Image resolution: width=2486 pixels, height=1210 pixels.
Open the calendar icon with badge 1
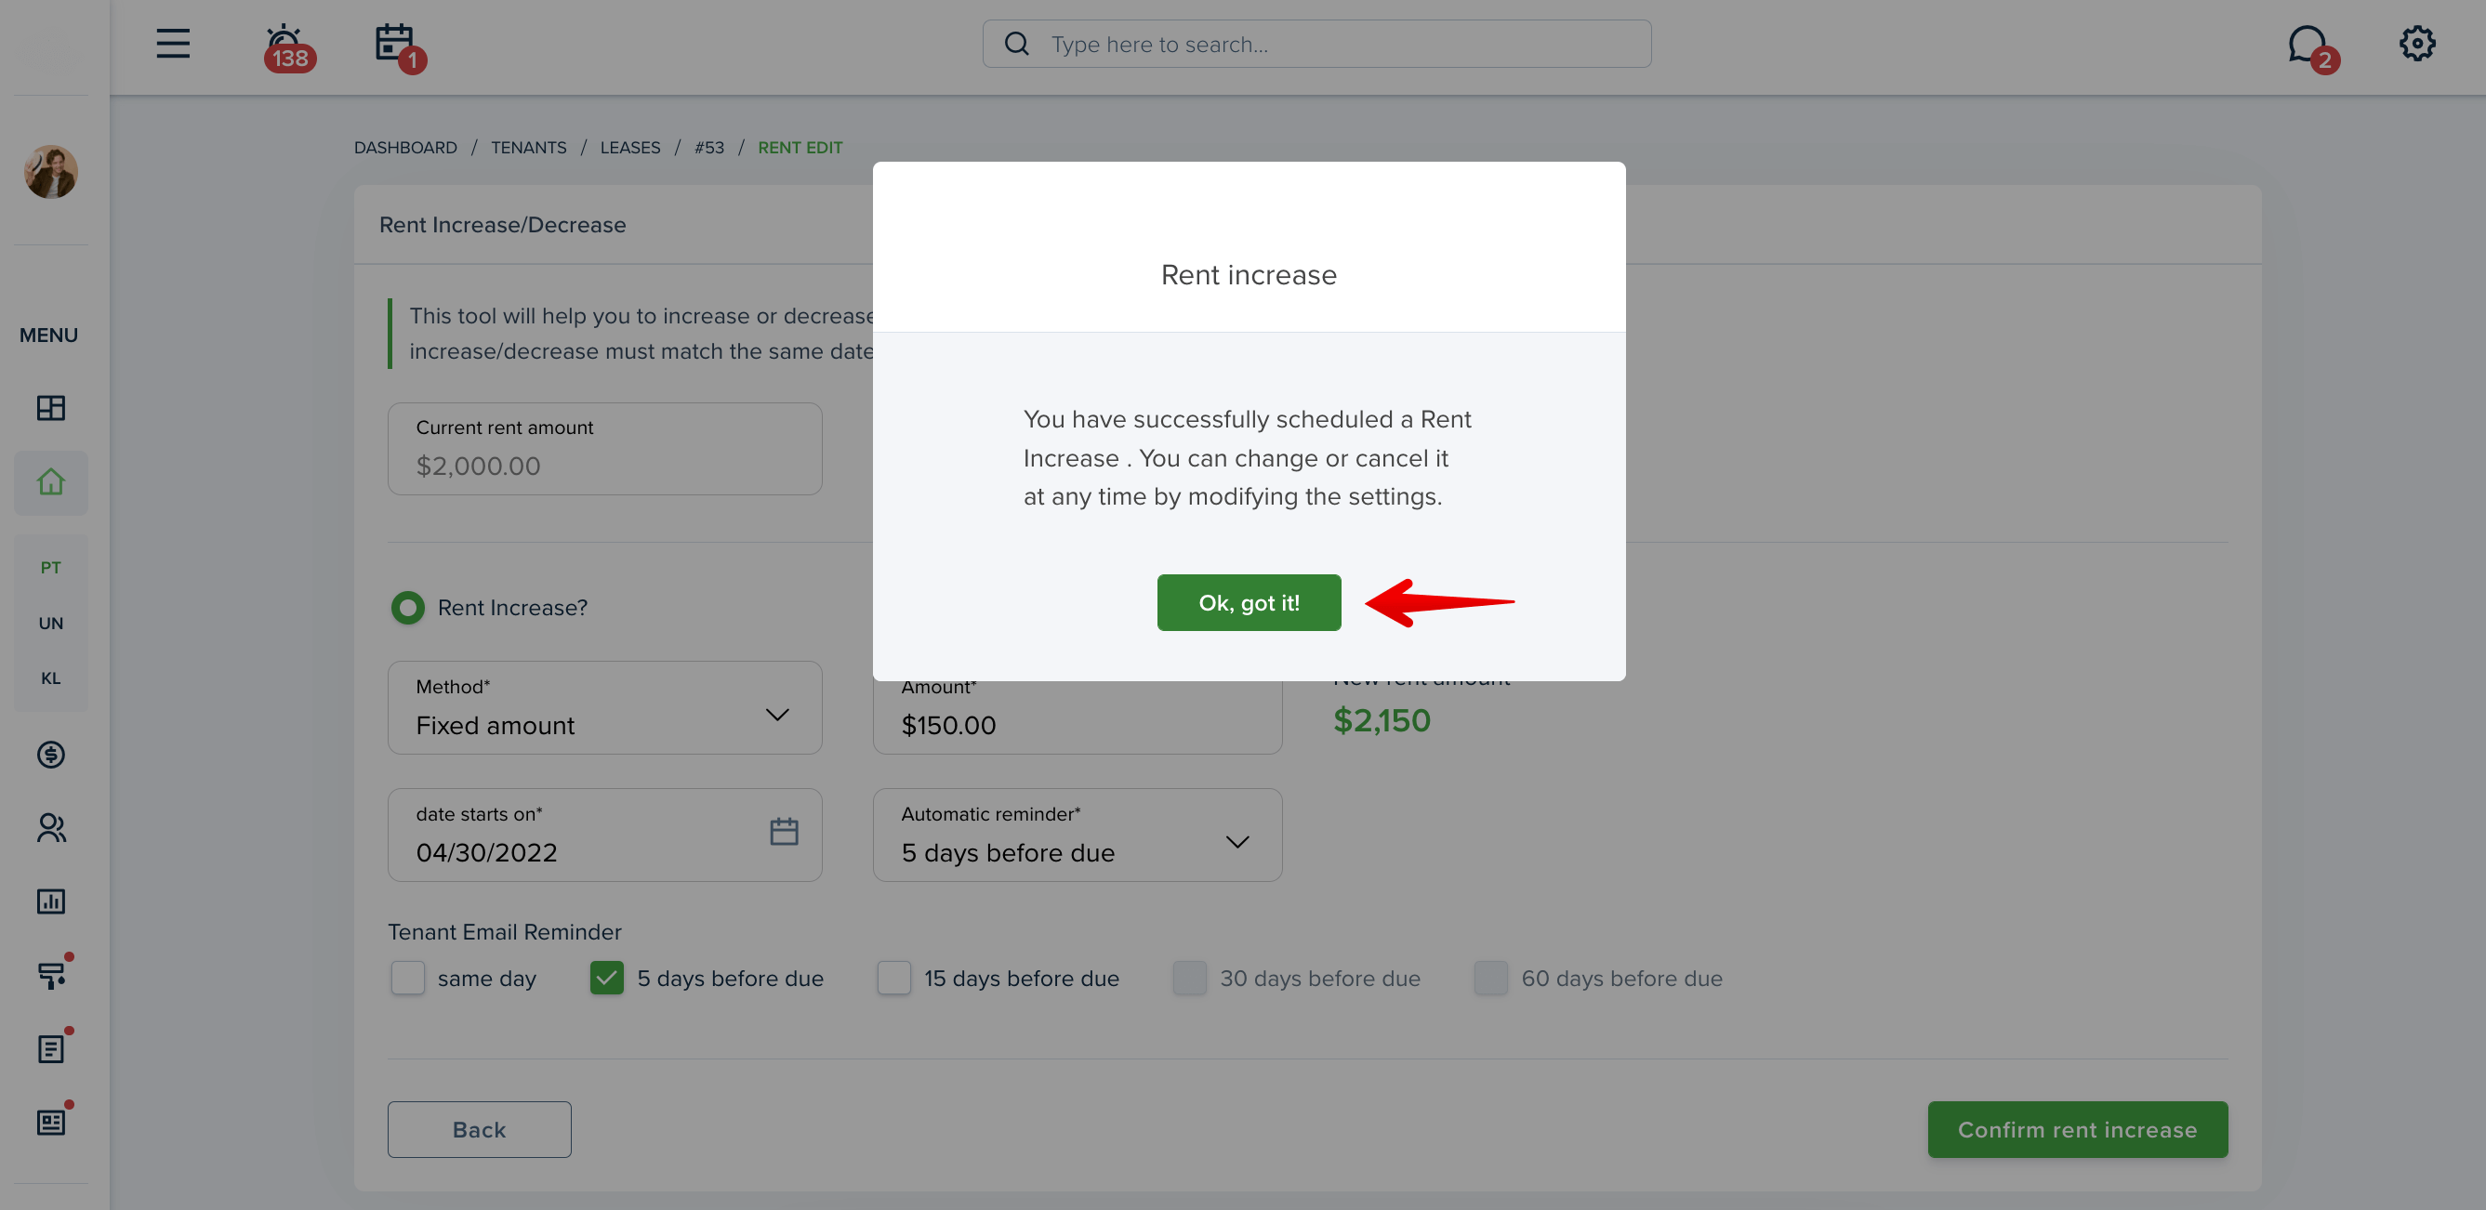point(399,46)
